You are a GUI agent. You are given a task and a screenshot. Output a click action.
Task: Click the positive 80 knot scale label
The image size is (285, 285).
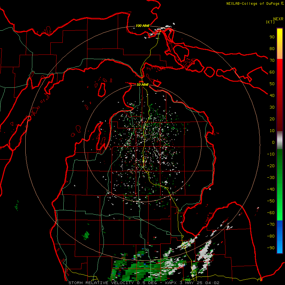(x=272, y=48)
